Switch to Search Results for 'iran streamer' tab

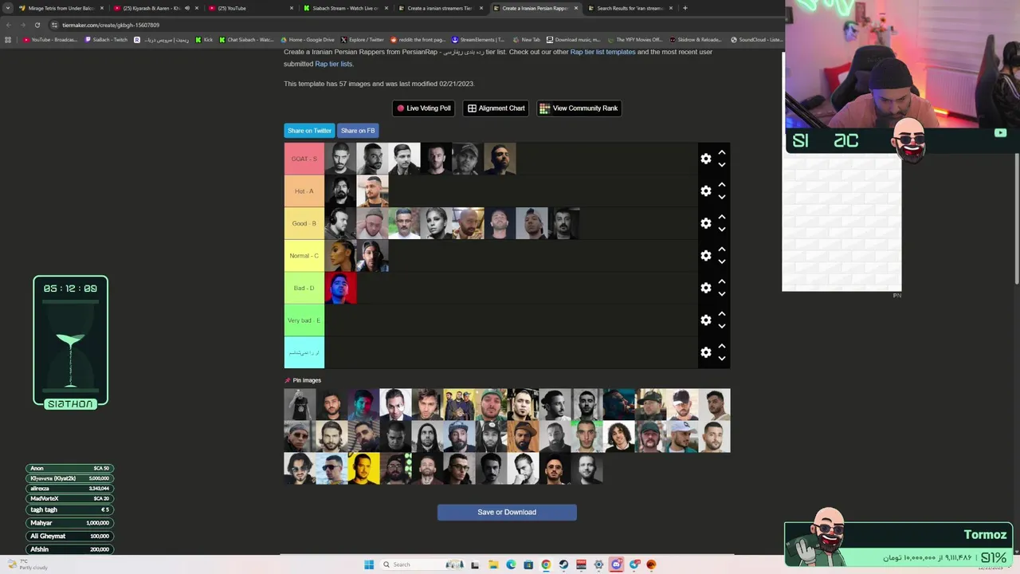tap(630, 8)
